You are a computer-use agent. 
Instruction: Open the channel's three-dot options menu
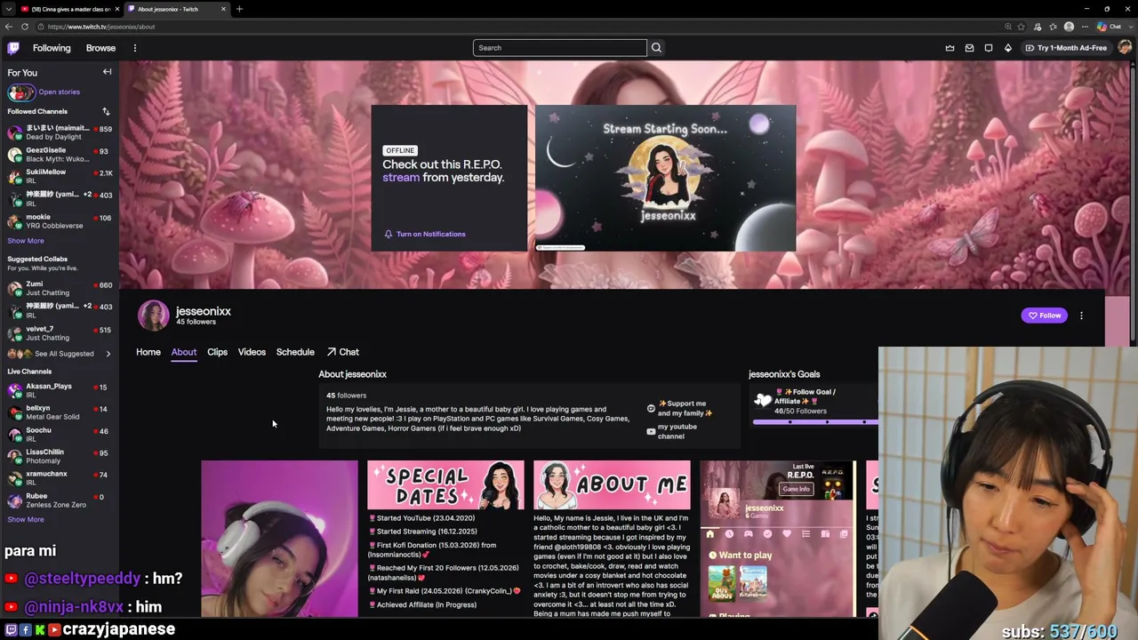pyautogui.click(x=1081, y=316)
